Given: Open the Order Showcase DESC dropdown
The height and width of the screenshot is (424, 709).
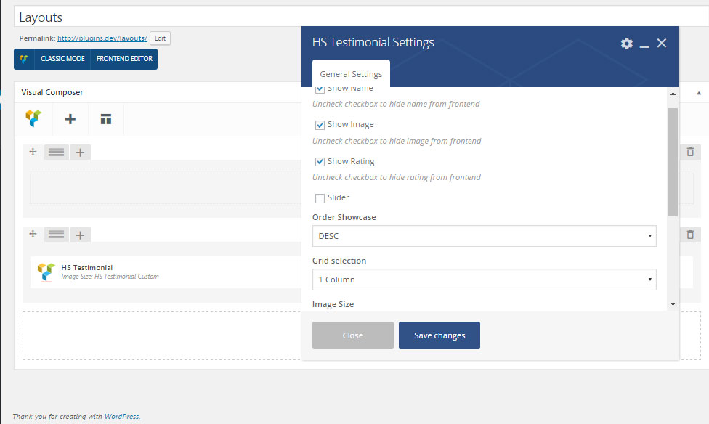Looking at the screenshot, I should 484,236.
